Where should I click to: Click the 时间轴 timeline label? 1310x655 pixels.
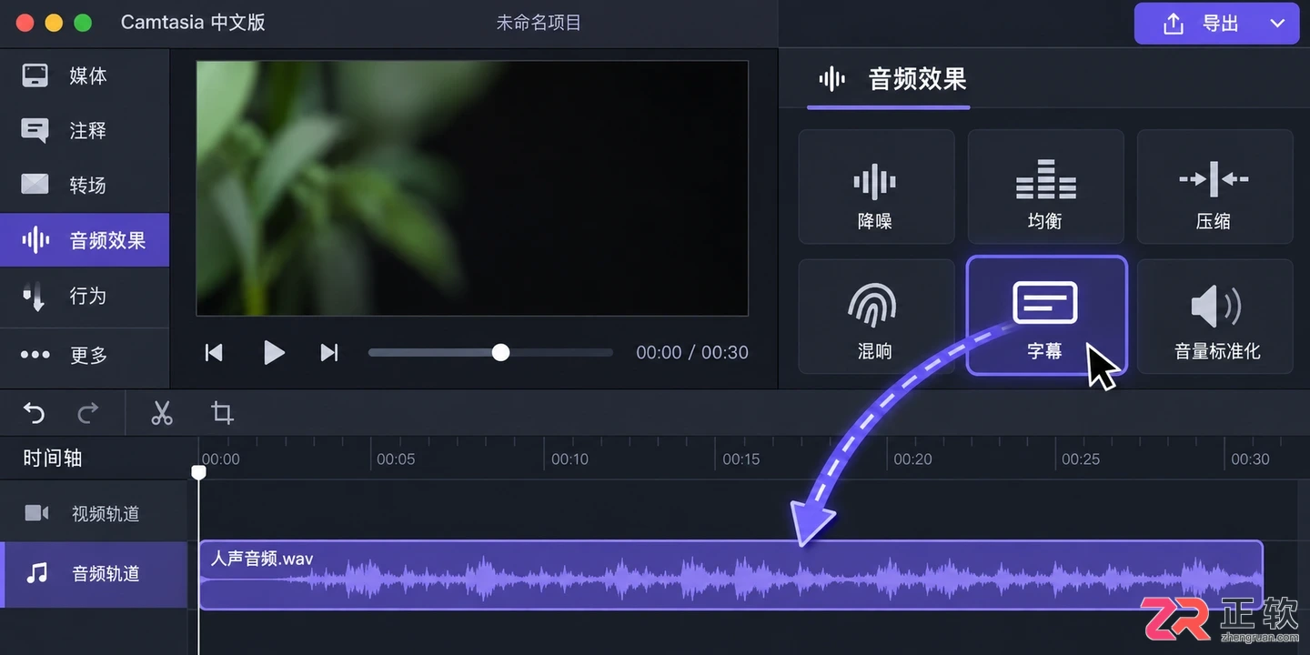pyautogui.click(x=53, y=458)
